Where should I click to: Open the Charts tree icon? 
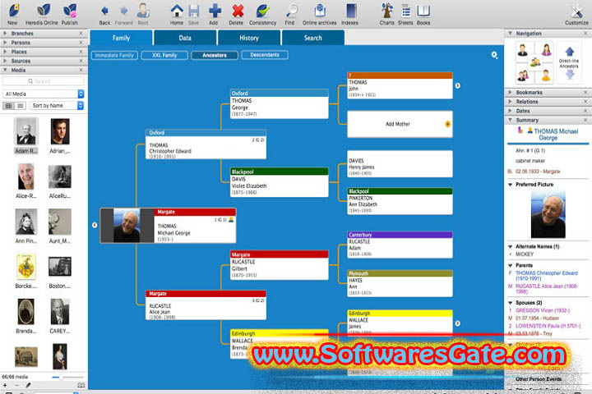coord(386,11)
